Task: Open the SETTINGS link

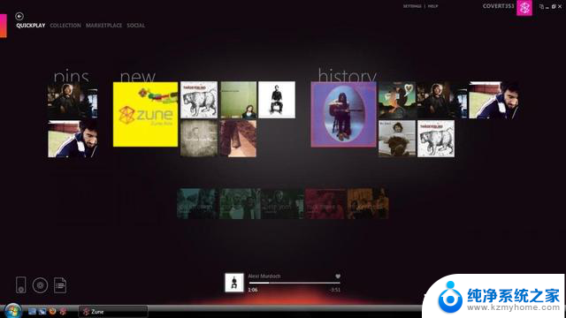Action: click(x=412, y=6)
